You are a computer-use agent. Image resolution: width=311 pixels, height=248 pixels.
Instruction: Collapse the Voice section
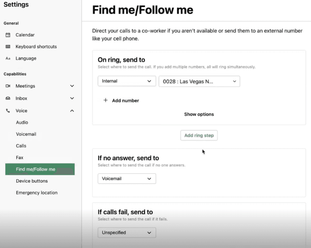[x=72, y=110]
